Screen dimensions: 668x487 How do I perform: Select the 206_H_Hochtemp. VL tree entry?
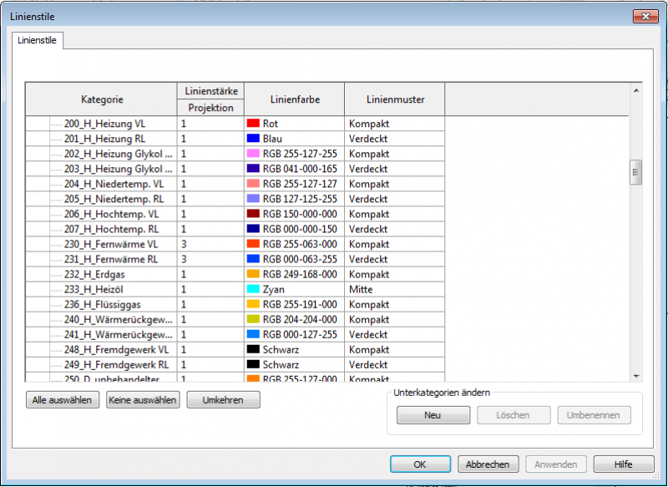point(110,214)
